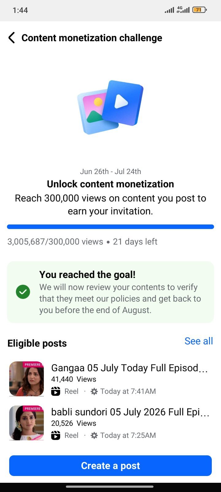
Task: Tap the 3,005,687/300,000 views count text
Action: click(55, 241)
